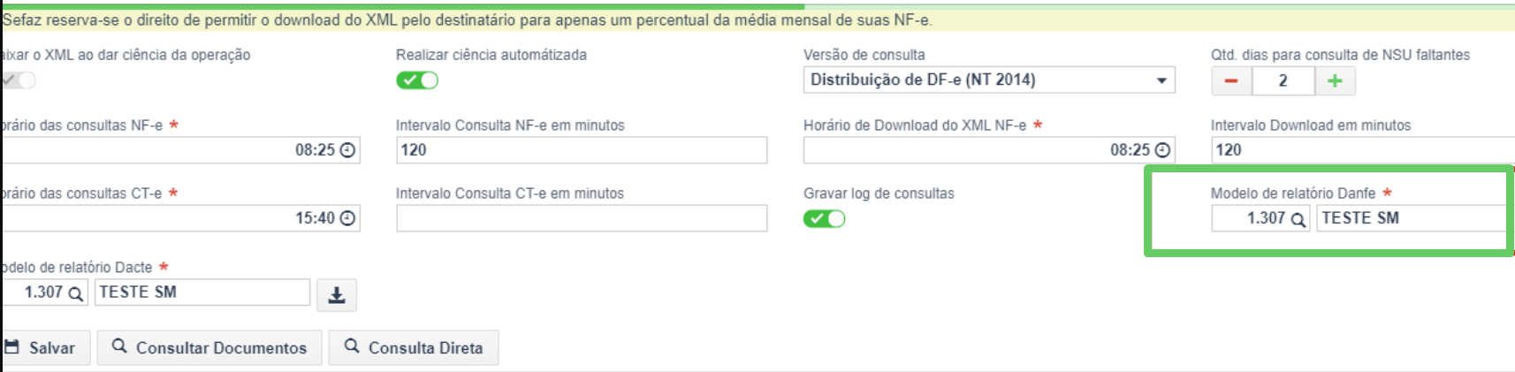Click search magnifier in Modelo de relatório Dacte

point(76,293)
